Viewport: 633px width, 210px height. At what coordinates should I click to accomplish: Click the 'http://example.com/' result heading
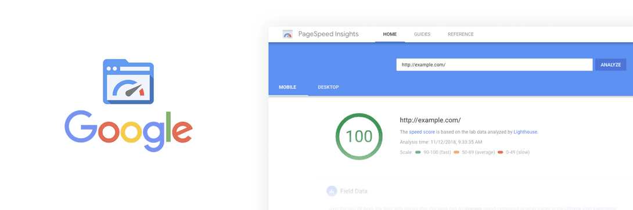coord(430,120)
